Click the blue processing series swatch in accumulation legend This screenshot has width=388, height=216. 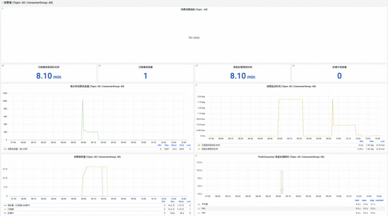[x=5, y=213]
